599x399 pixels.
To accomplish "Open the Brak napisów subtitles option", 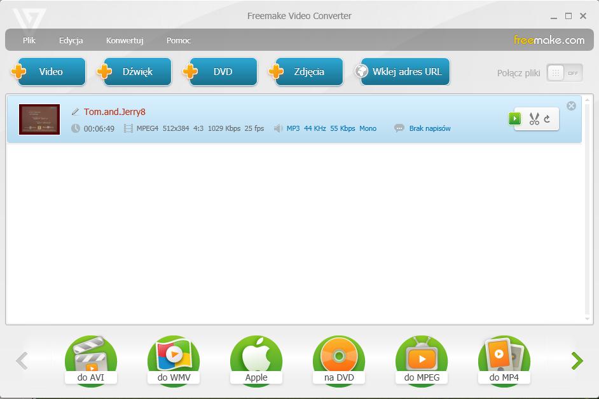I will tap(430, 128).
